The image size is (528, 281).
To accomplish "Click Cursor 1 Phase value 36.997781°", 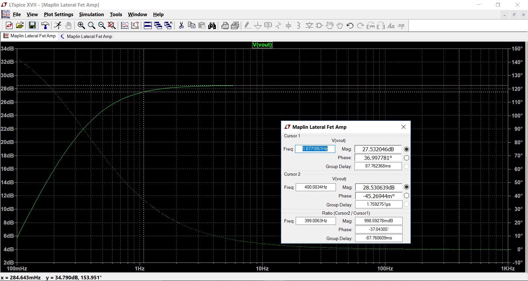I will click(378, 158).
